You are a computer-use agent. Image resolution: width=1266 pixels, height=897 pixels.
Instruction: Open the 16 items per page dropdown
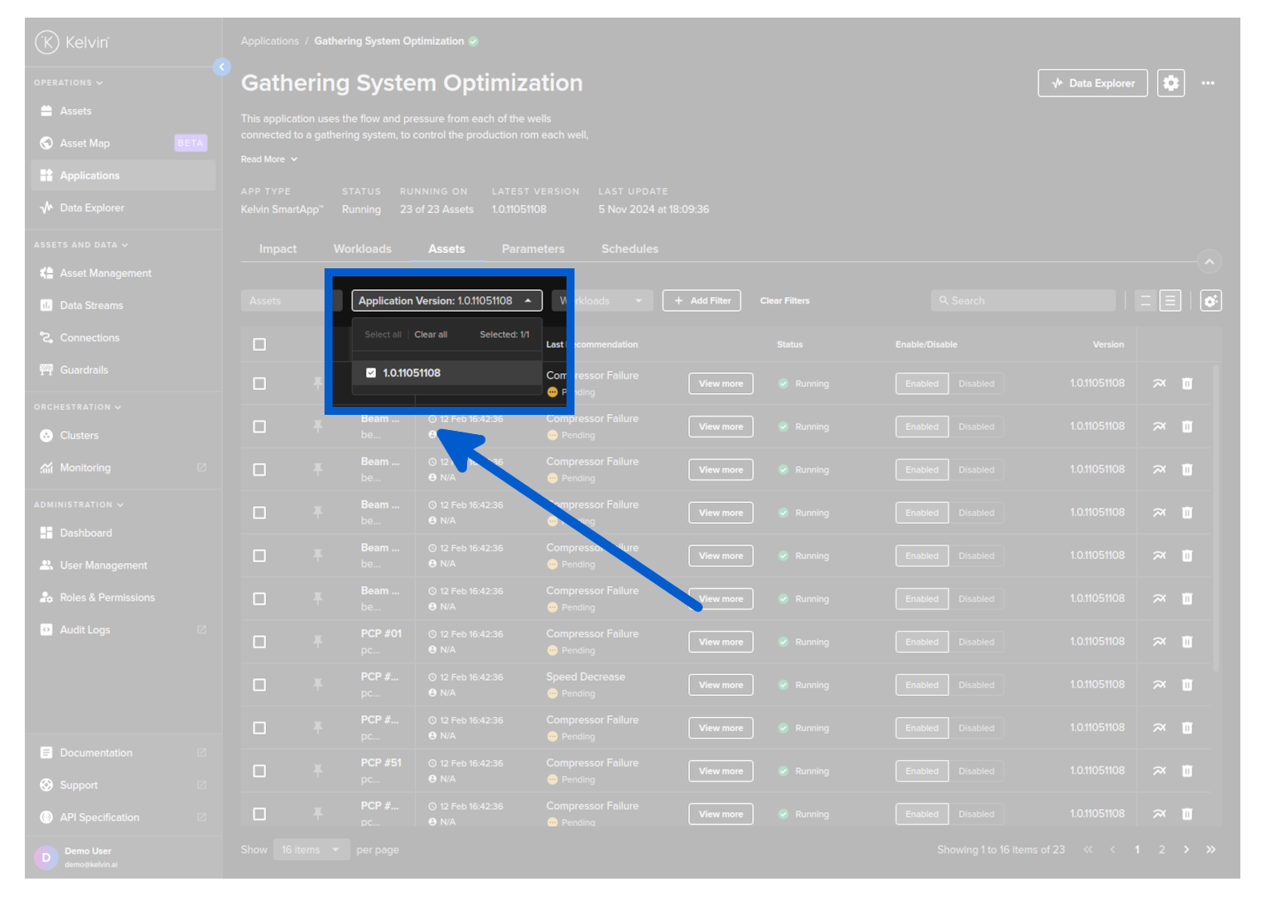tap(310, 850)
